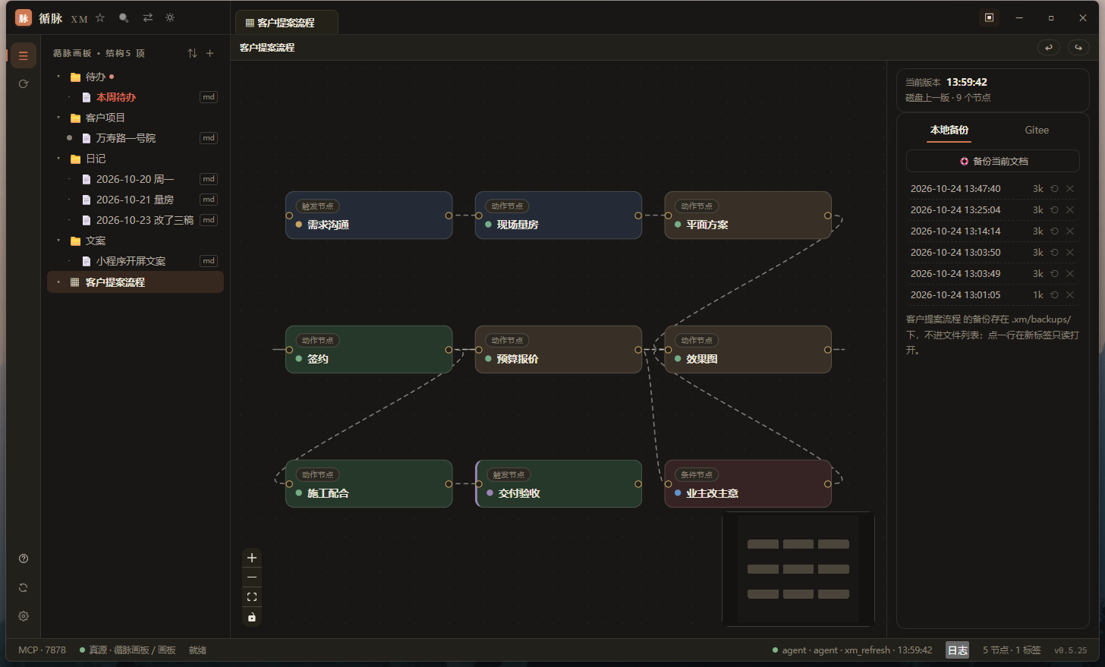Click the 脉 app logo
This screenshot has height=667, width=1105.
point(24,17)
